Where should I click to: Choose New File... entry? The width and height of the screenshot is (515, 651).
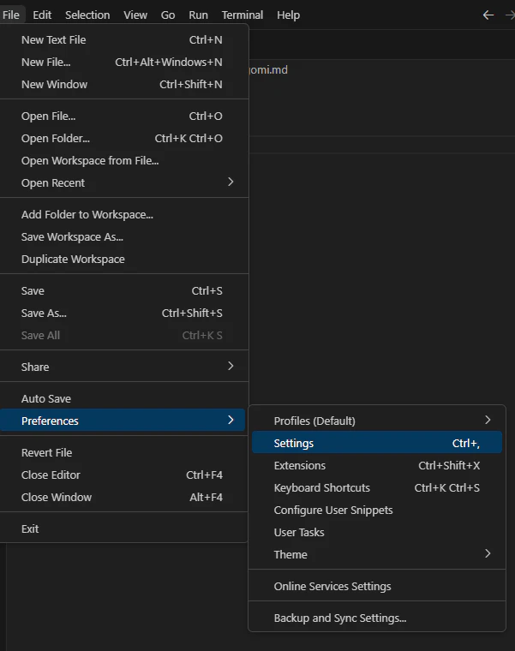124,63
